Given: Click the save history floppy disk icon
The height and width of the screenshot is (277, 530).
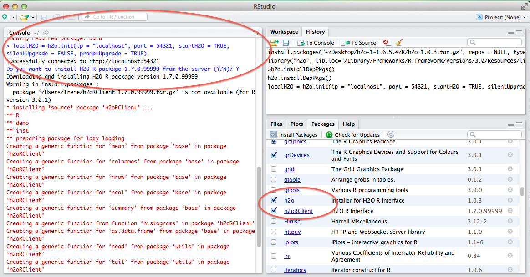Looking at the screenshot, I should click(285, 43).
